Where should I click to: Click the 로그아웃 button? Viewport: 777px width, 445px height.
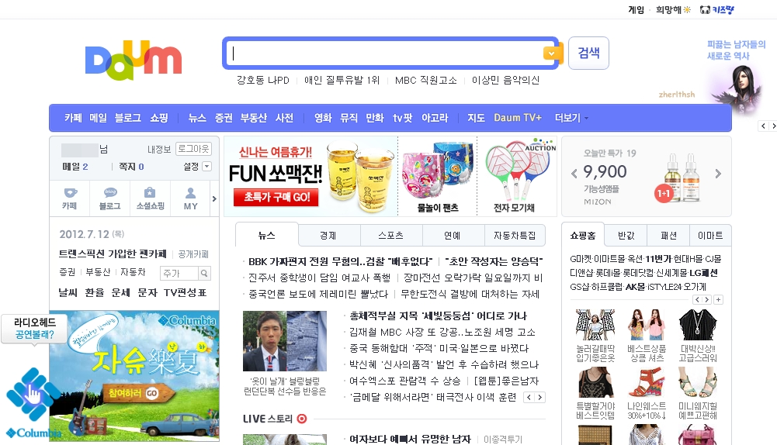(194, 149)
